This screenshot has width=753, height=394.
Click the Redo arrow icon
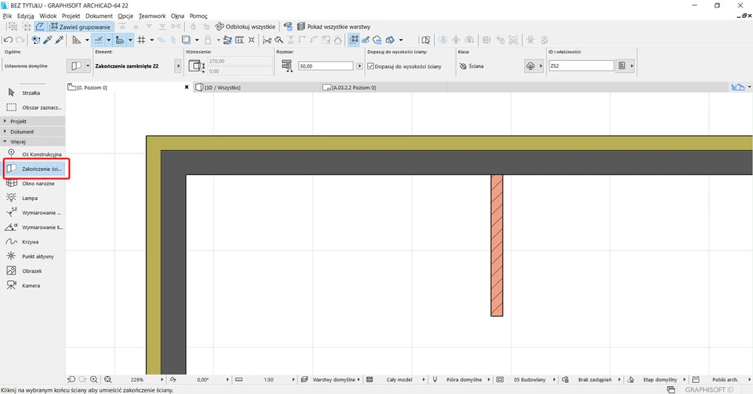point(20,40)
